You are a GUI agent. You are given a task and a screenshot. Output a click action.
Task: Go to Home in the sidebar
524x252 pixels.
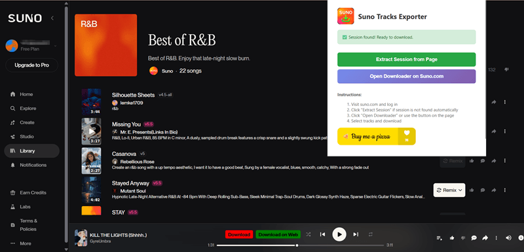26,94
